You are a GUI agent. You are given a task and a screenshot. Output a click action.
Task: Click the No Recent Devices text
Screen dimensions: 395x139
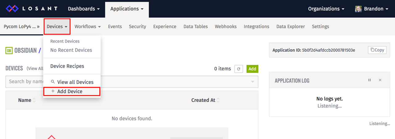point(71,50)
